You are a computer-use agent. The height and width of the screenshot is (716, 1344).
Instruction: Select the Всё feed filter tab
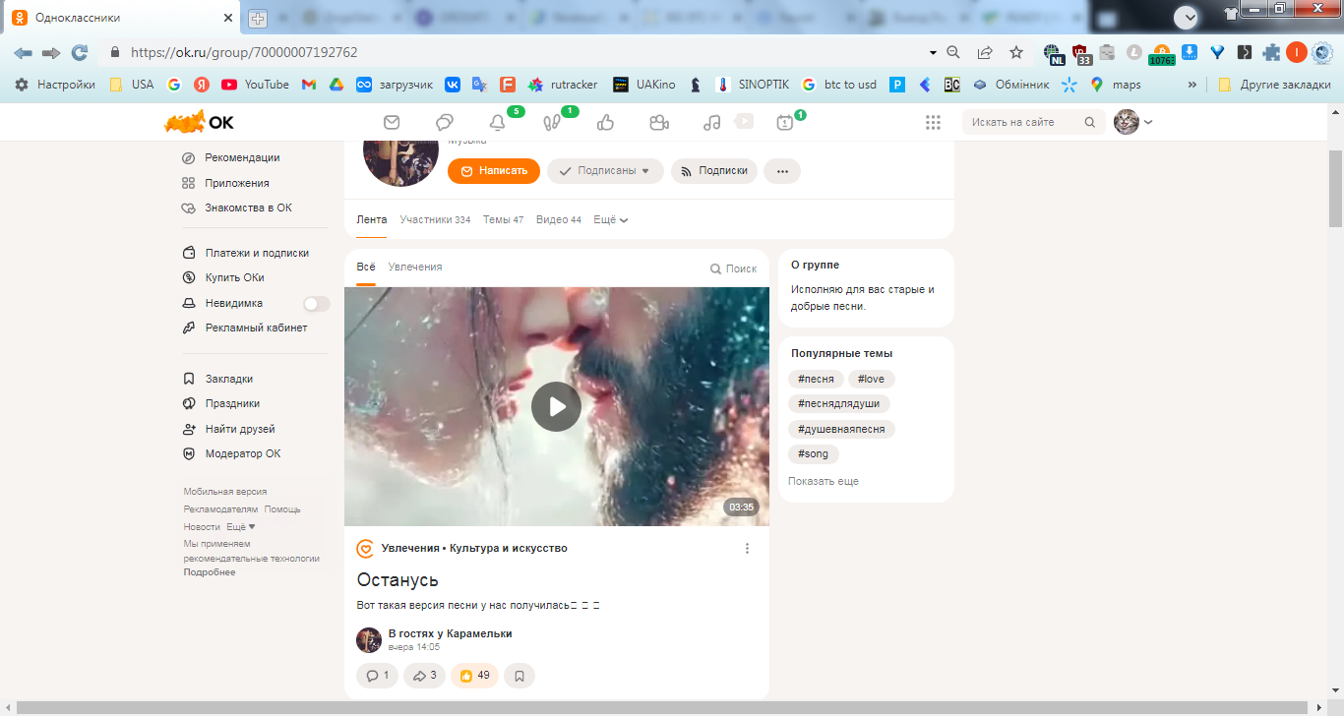point(366,267)
